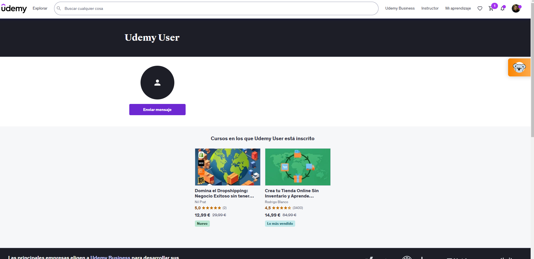Click the 14,99 € price
Screen dimensions: 534x259
(x=273, y=215)
